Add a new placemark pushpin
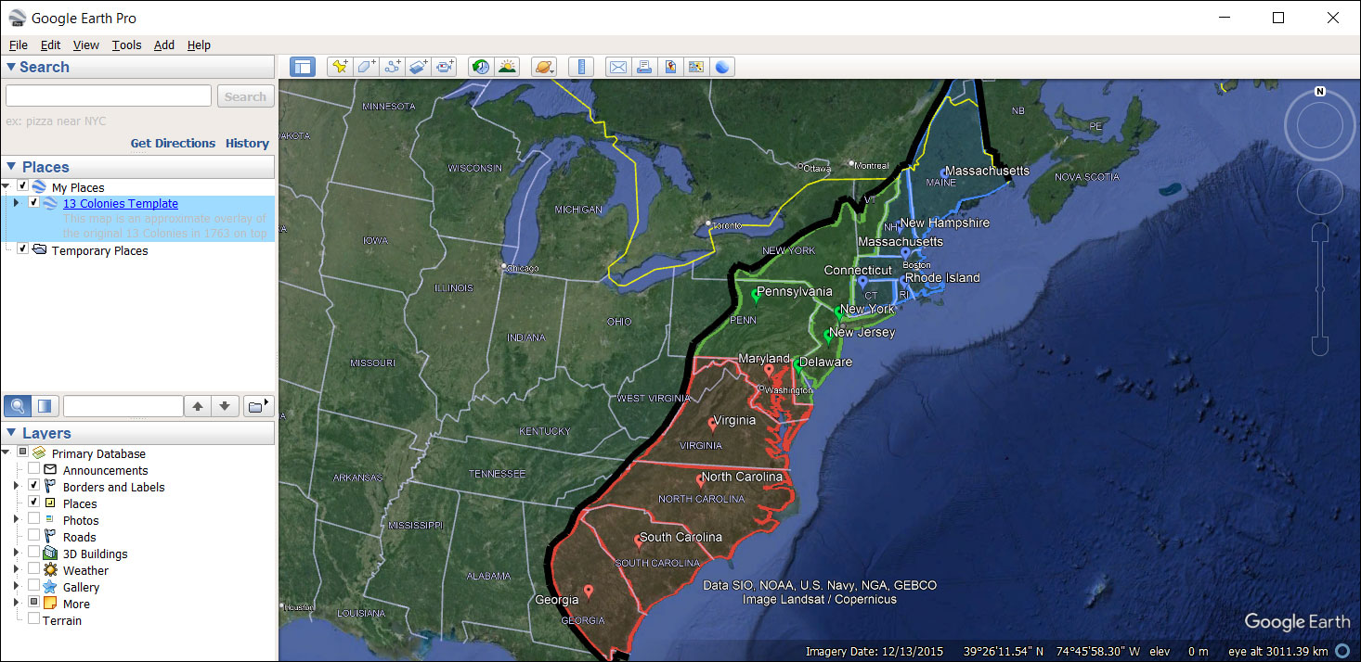1361x662 pixels. (x=340, y=67)
